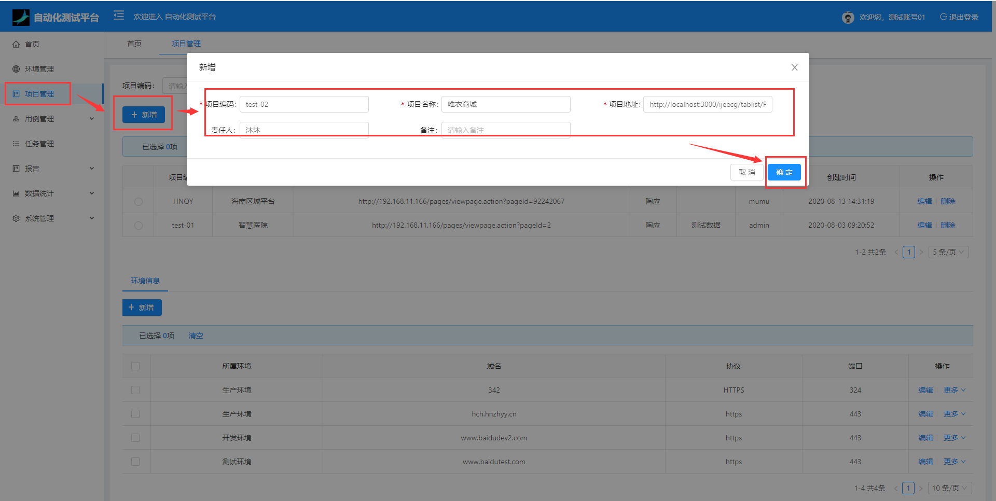This screenshot has width=996, height=501.
Task: Click 清空 link in environment selection bar
Action: 196,336
